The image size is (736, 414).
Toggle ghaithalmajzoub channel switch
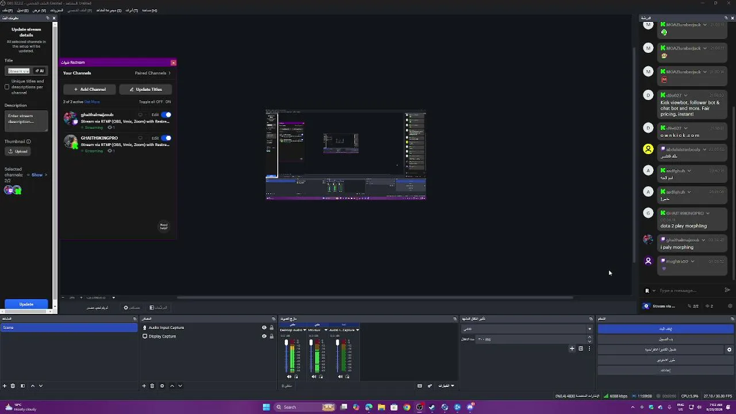point(166,115)
